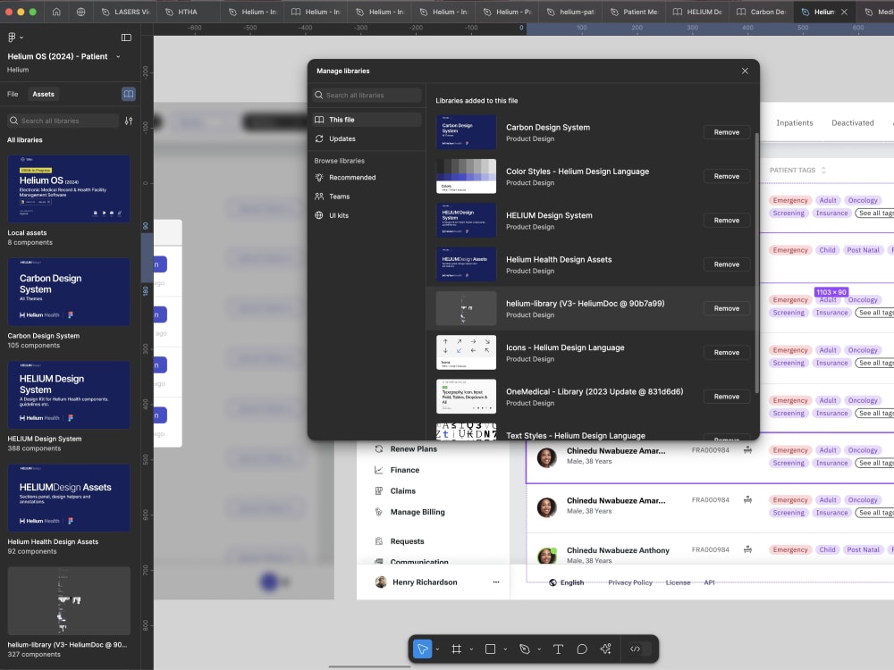This screenshot has width=894, height=670.
Task: Expand the Move tool dropdown arrow
Action: click(x=437, y=649)
